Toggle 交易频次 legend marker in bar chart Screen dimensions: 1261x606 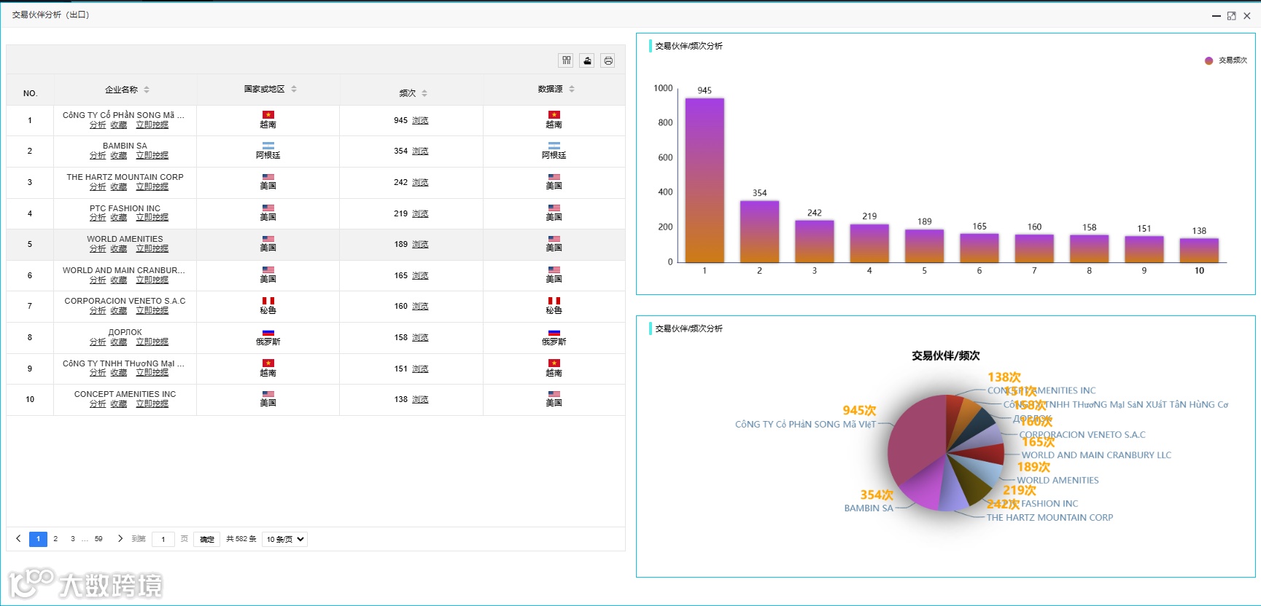(1208, 60)
